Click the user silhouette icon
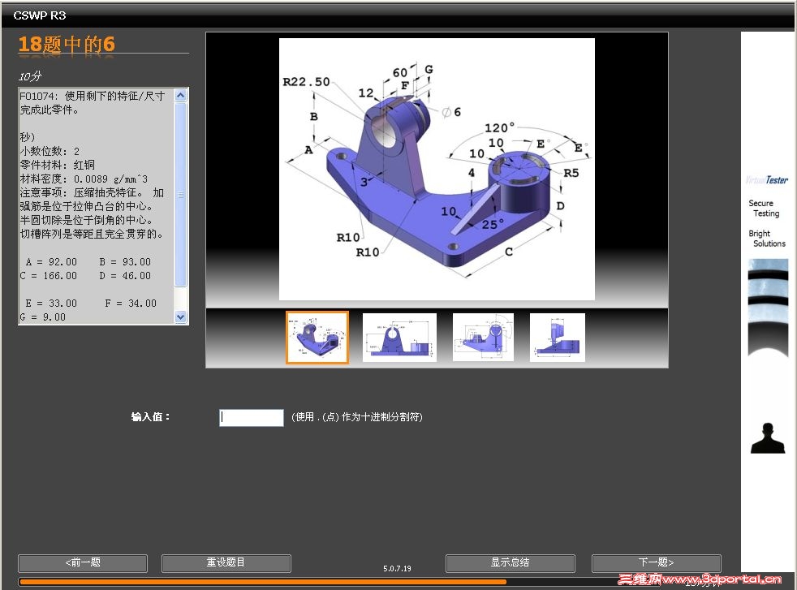Viewport: 797px width, 590px height. [x=768, y=438]
